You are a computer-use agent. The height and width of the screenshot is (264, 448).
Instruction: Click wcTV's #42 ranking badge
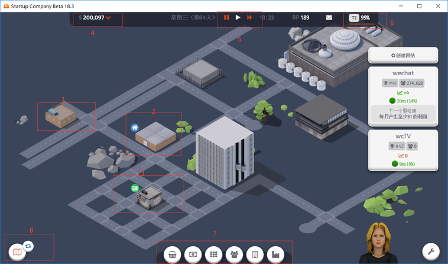[x=397, y=146]
